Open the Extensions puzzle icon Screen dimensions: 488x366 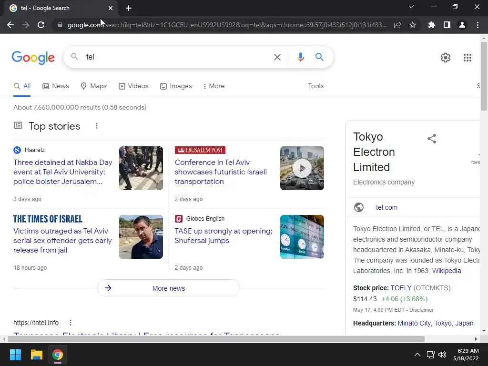tap(432, 25)
